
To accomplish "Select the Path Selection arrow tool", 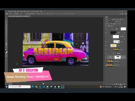I will click(x=6, y=40).
